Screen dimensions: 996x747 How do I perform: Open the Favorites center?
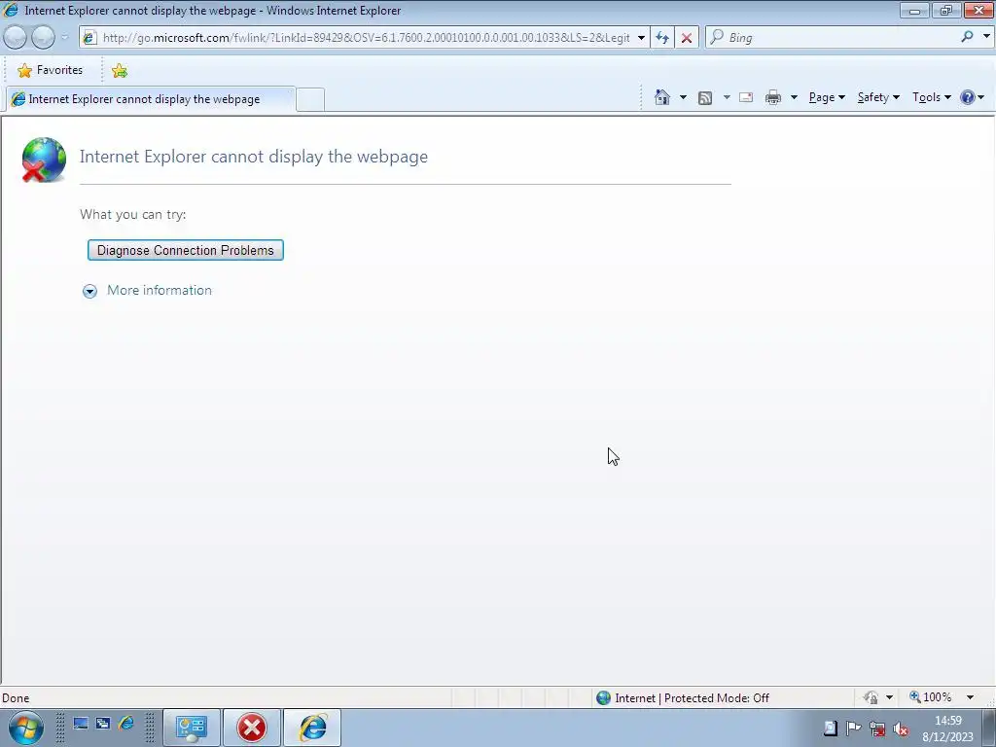51,70
